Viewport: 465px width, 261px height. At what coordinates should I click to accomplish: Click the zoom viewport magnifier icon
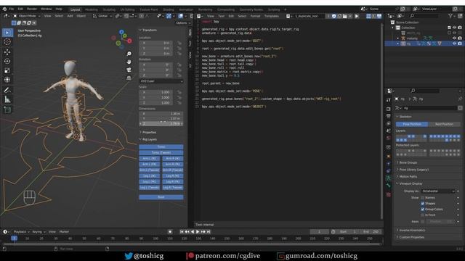129,54
